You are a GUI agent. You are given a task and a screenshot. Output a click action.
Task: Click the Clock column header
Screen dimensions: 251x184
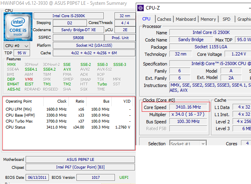pos(56,101)
